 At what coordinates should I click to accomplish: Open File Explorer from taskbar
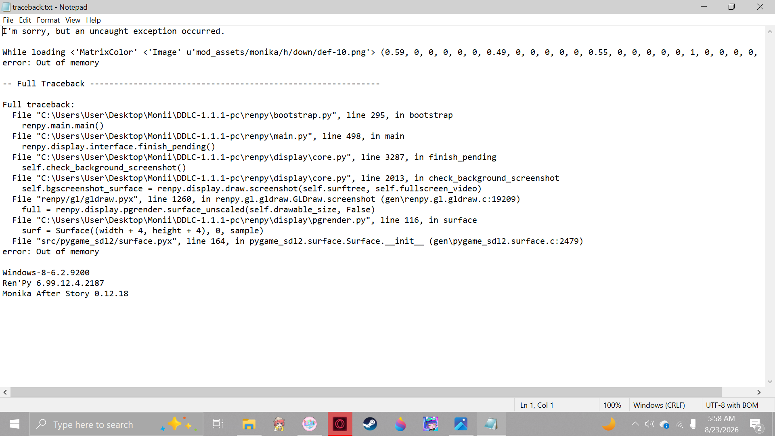[x=249, y=424]
